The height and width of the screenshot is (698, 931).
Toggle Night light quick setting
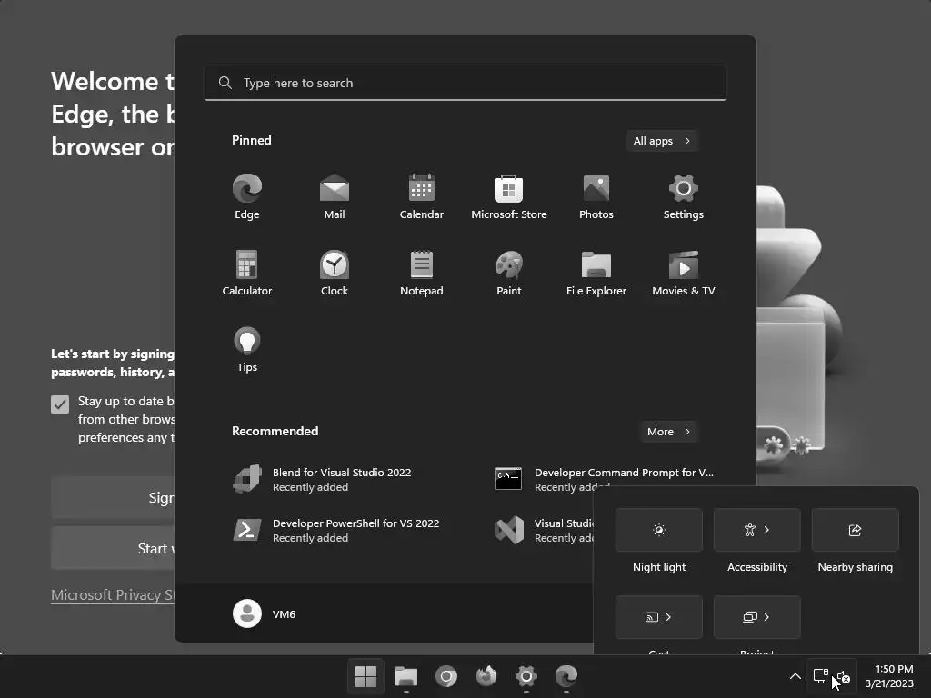(659, 530)
